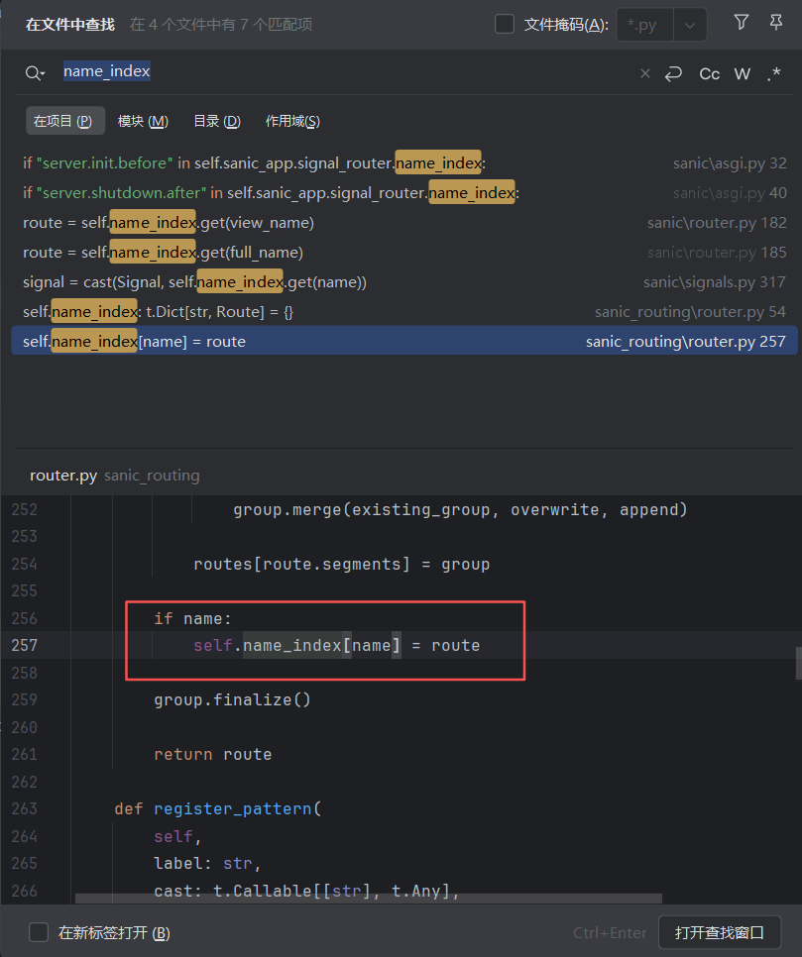Screen dimensions: 802x957
Task: Check the open in new tab box
Action: (x=39, y=932)
